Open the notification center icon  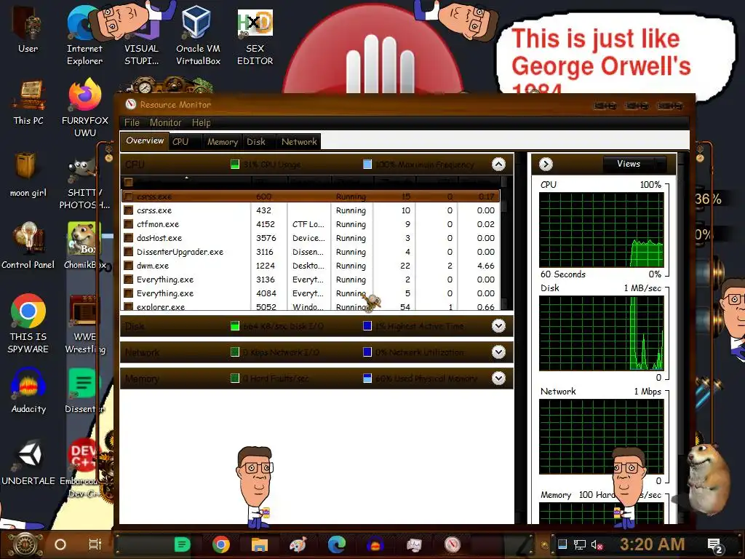715,546
